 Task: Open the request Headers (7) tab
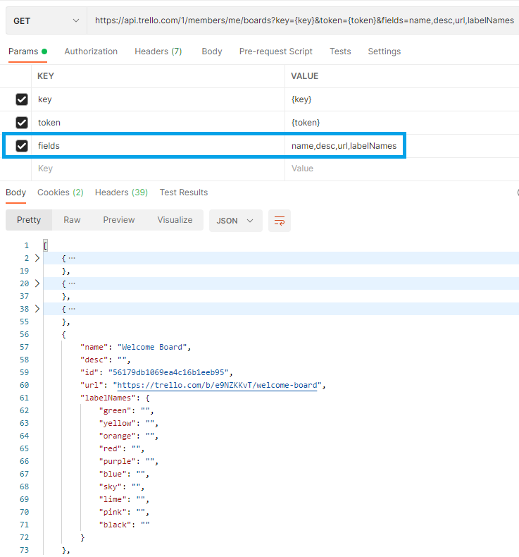158,51
